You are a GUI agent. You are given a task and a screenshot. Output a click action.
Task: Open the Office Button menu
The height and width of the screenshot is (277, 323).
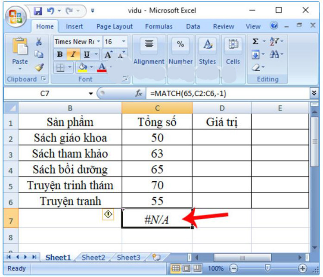(16, 17)
